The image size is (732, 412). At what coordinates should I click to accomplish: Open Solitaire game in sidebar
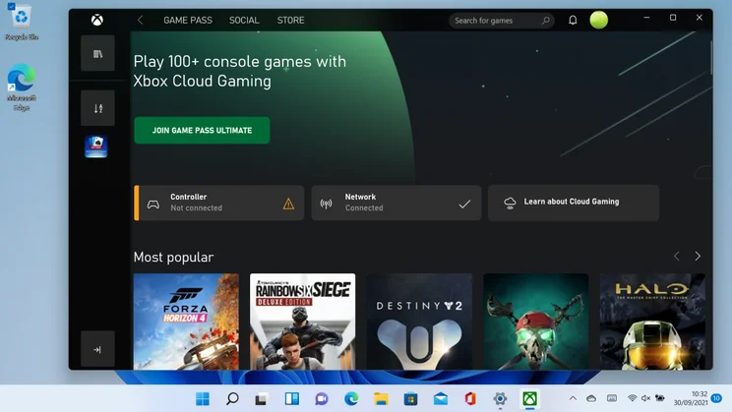click(x=96, y=147)
